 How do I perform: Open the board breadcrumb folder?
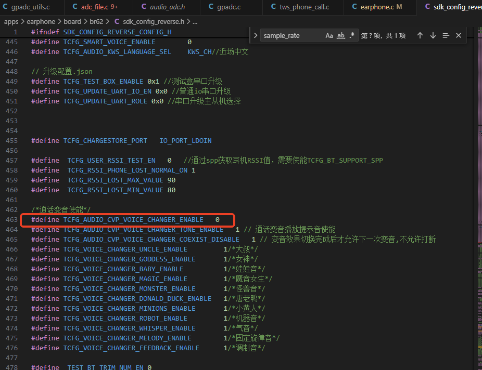[72, 22]
